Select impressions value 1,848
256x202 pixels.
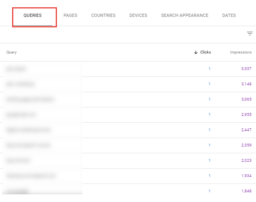pyautogui.click(x=246, y=191)
